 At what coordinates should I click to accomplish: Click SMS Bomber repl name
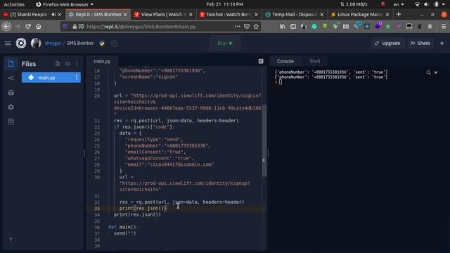click(80, 44)
